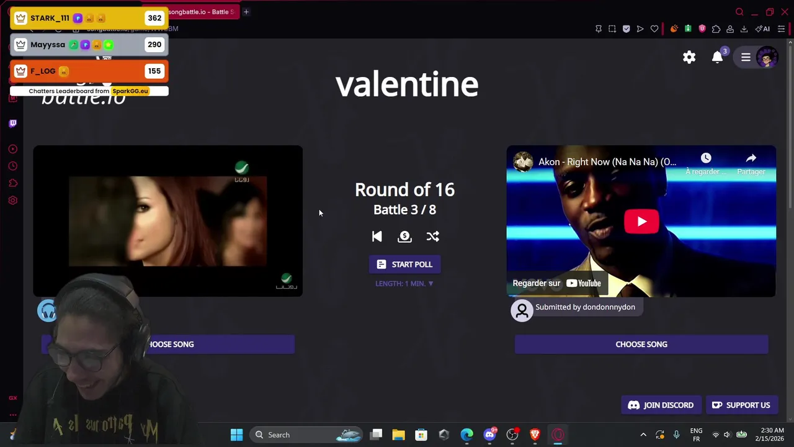Open a new browser tab

[x=246, y=12]
